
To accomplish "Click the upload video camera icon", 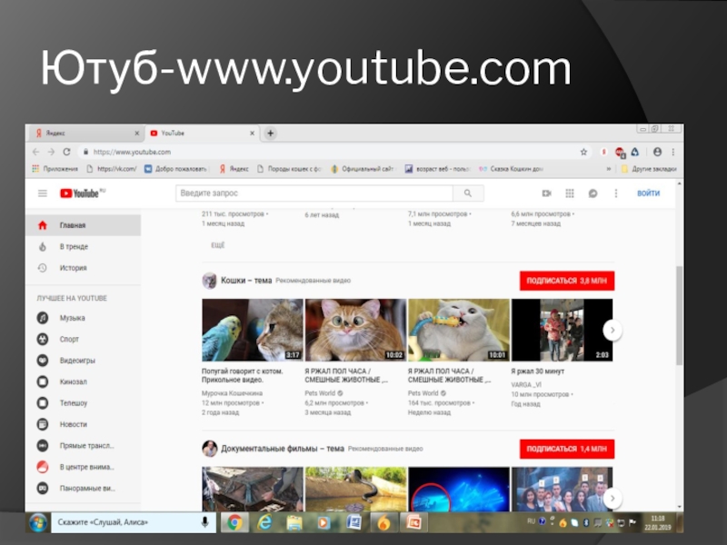I will coord(547,193).
